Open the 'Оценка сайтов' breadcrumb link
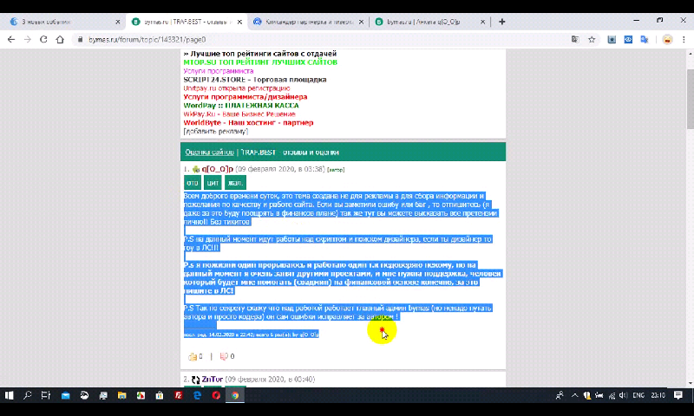This screenshot has height=416, width=694. (x=209, y=152)
